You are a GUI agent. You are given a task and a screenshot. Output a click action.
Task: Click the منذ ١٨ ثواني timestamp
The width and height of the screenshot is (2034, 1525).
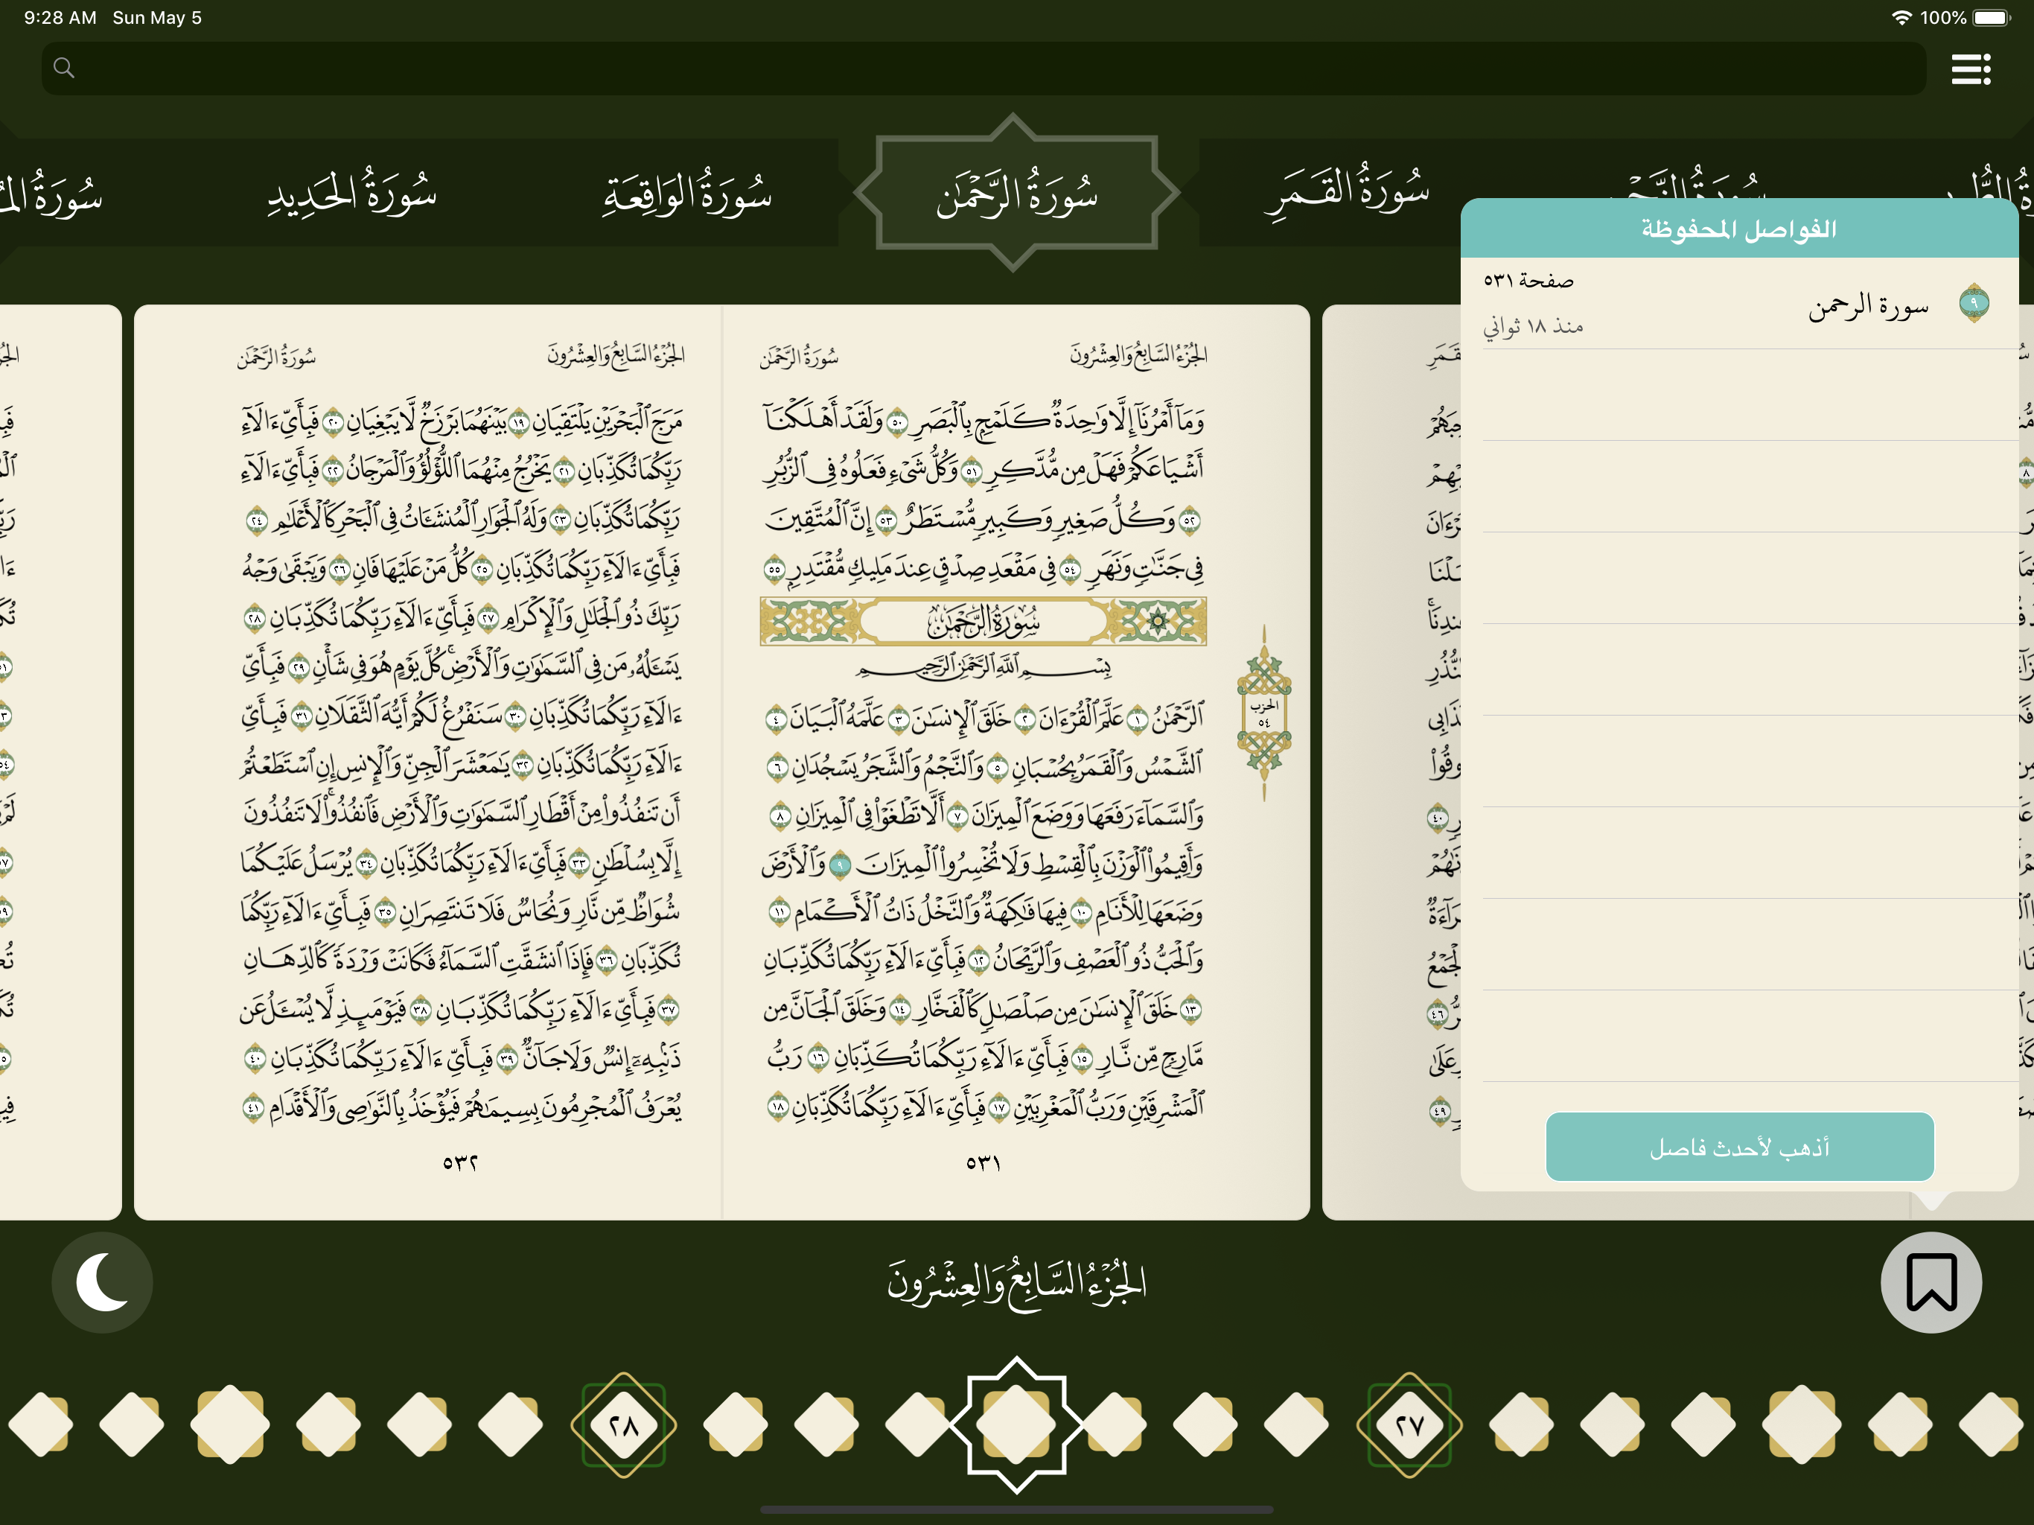pyautogui.click(x=1533, y=327)
